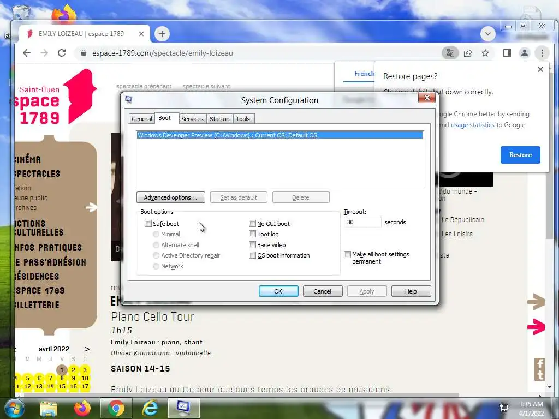Click the blue Restore button
The image size is (559, 419).
(520, 155)
